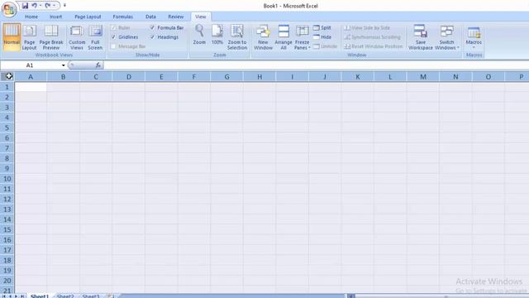The image size is (529, 298).
Task: Open the Office Button menu
Action: coord(9,9)
